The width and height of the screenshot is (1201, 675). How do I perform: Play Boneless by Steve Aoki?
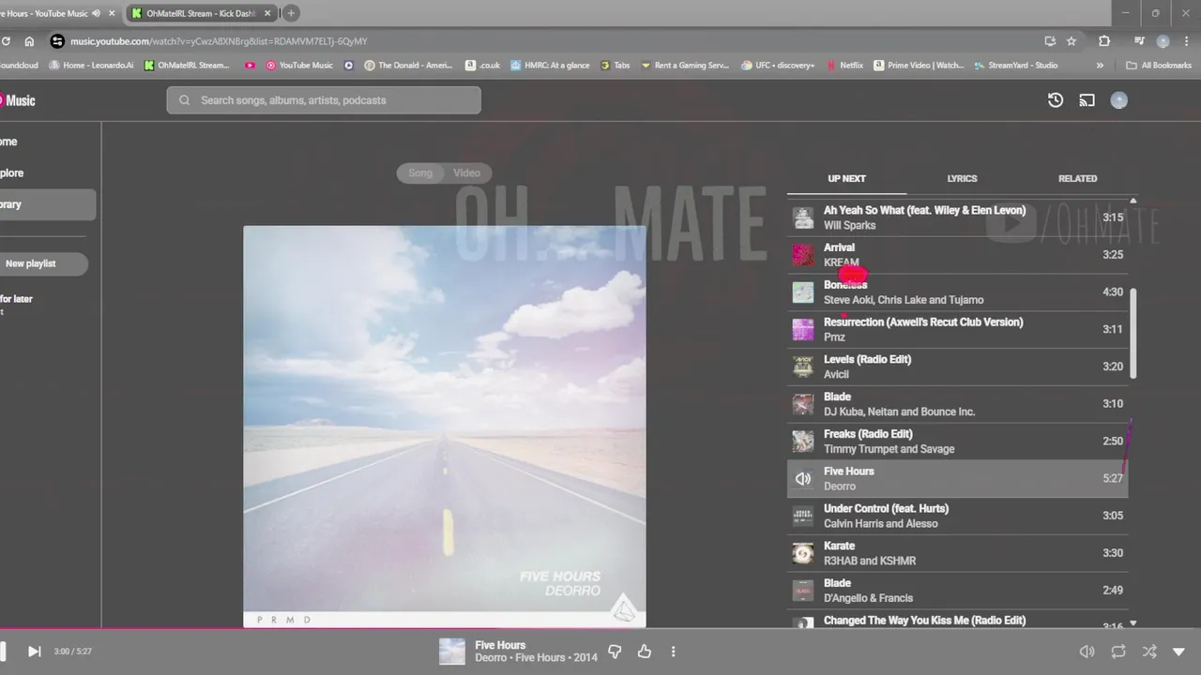click(957, 292)
